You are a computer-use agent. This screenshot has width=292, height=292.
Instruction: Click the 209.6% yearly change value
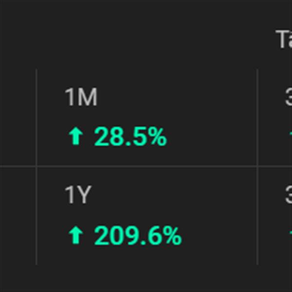[138, 237]
